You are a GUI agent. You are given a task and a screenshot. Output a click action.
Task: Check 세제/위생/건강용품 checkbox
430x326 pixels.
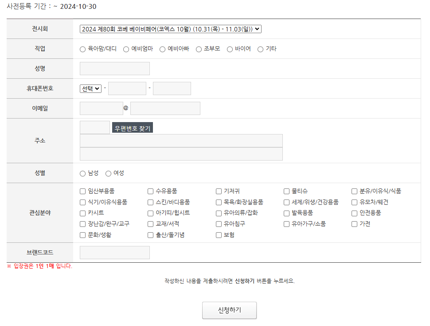point(286,202)
